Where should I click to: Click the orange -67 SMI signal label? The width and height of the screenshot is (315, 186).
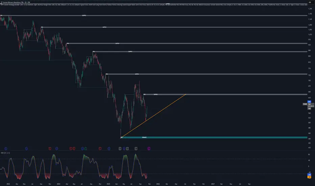point(309,177)
